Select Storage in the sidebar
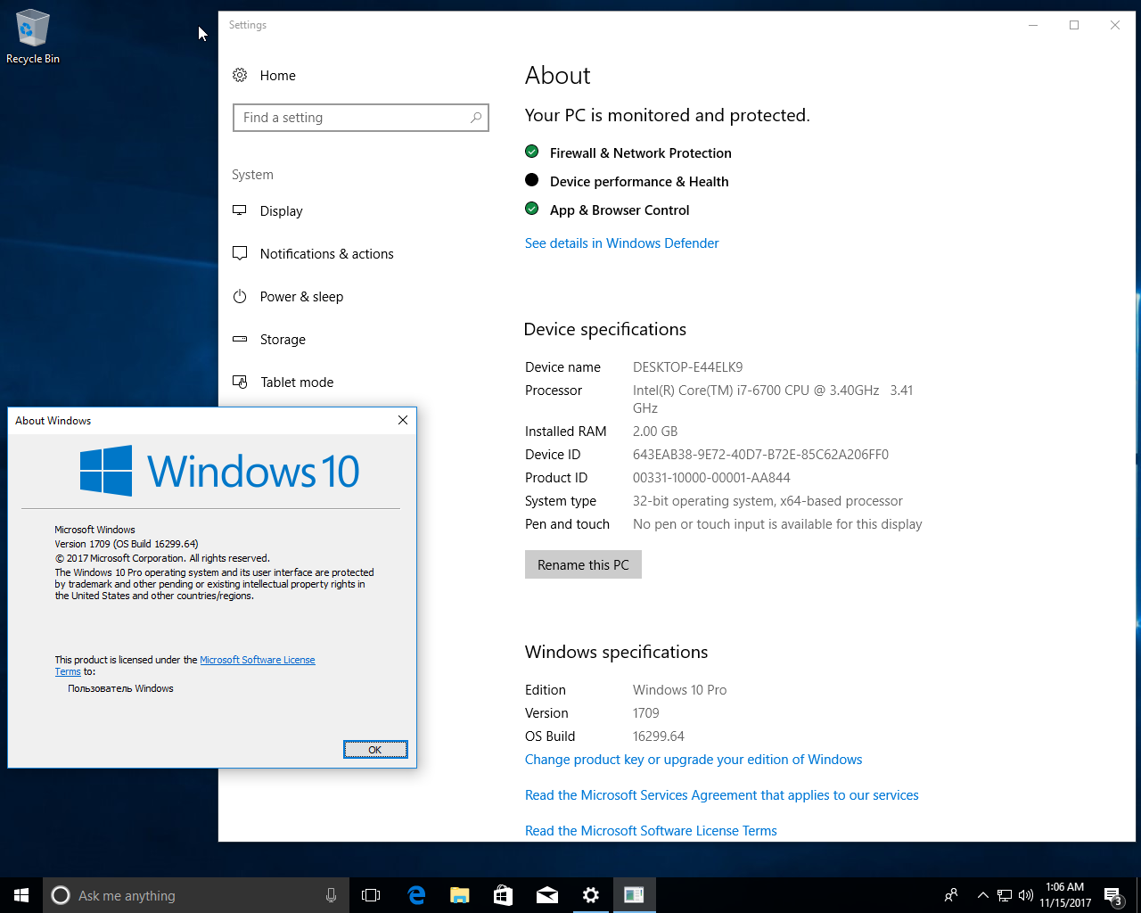 coord(283,340)
